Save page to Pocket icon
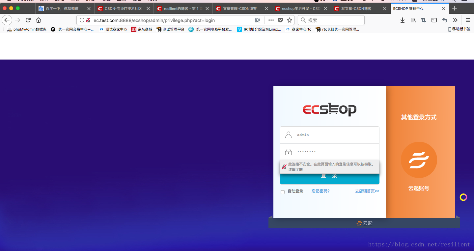 coord(280,20)
